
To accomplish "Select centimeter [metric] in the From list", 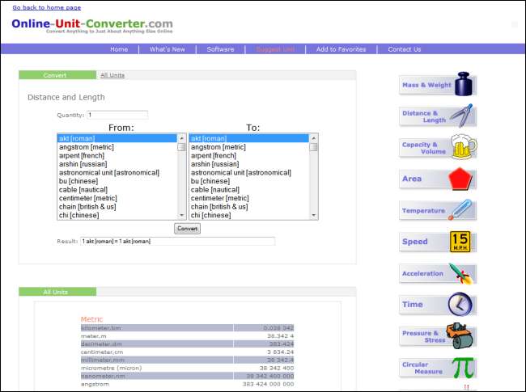I will (117, 198).
